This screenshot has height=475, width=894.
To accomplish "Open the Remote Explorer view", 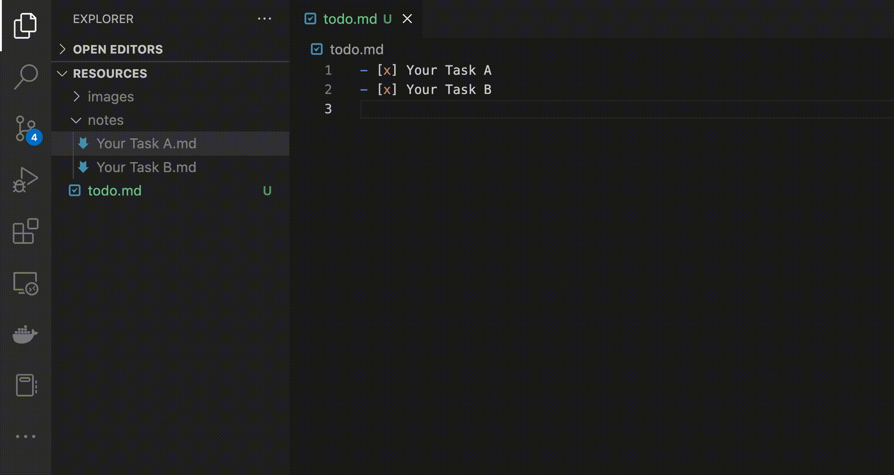I will coord(26,284).
